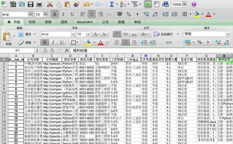233x144 pixels.
Task: Click the copy icon in top toolbar
Action: (x=59, y=4)
